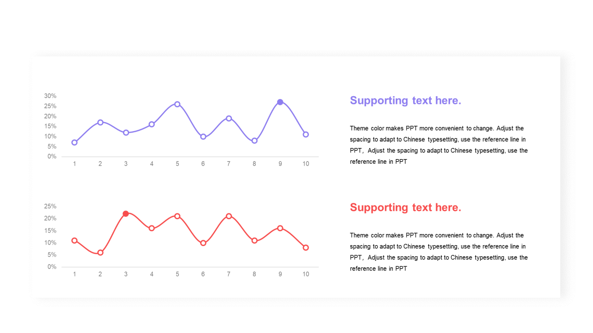Click the 30% label on the purple chart axis
Screen dimensions: 593x333
pos(50,96)
